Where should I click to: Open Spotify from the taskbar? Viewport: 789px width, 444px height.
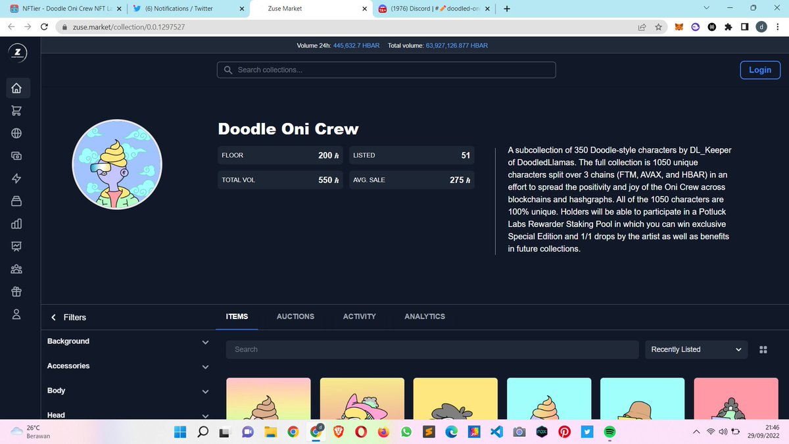pyautogui.click(x=610, y=432)
